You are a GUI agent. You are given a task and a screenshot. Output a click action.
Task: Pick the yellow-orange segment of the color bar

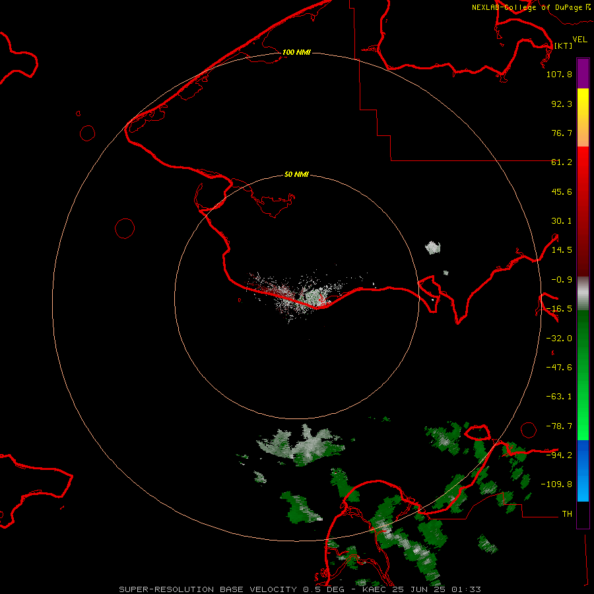pos(583,117)
